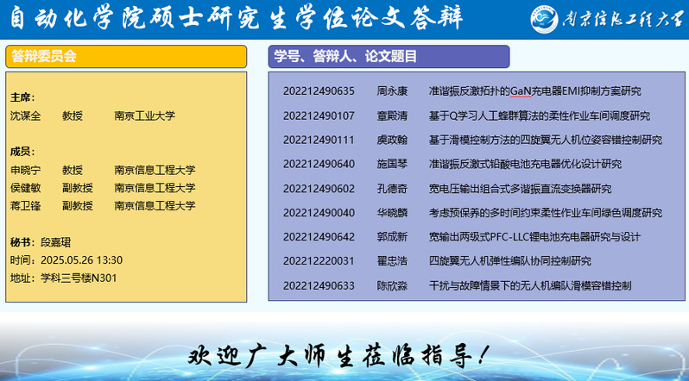Select the 学号、答辩人、论文题目 purple header

pyautogui.click(x=389, y=57)
